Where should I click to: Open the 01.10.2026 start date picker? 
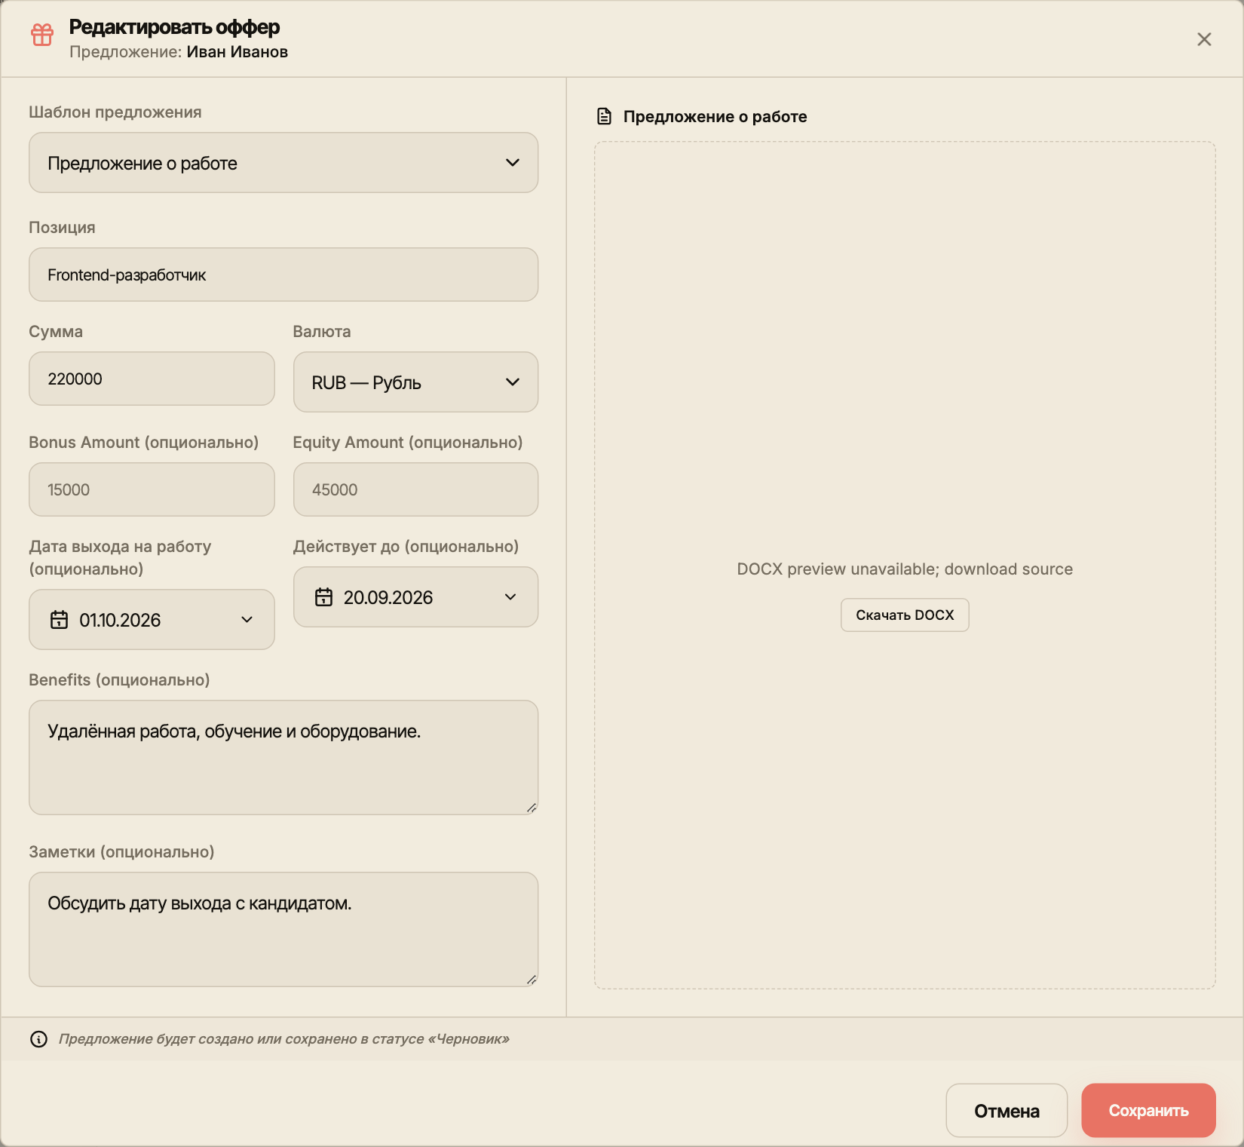point(152,620)
